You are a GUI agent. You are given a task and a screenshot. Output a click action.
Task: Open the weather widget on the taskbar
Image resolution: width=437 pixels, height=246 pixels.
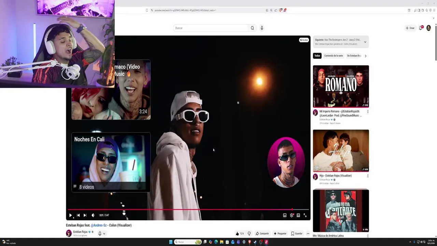(x=9, y=242)
